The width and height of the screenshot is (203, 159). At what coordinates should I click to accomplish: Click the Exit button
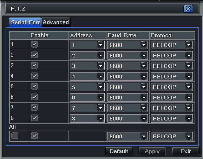click(x=185, y=151)
